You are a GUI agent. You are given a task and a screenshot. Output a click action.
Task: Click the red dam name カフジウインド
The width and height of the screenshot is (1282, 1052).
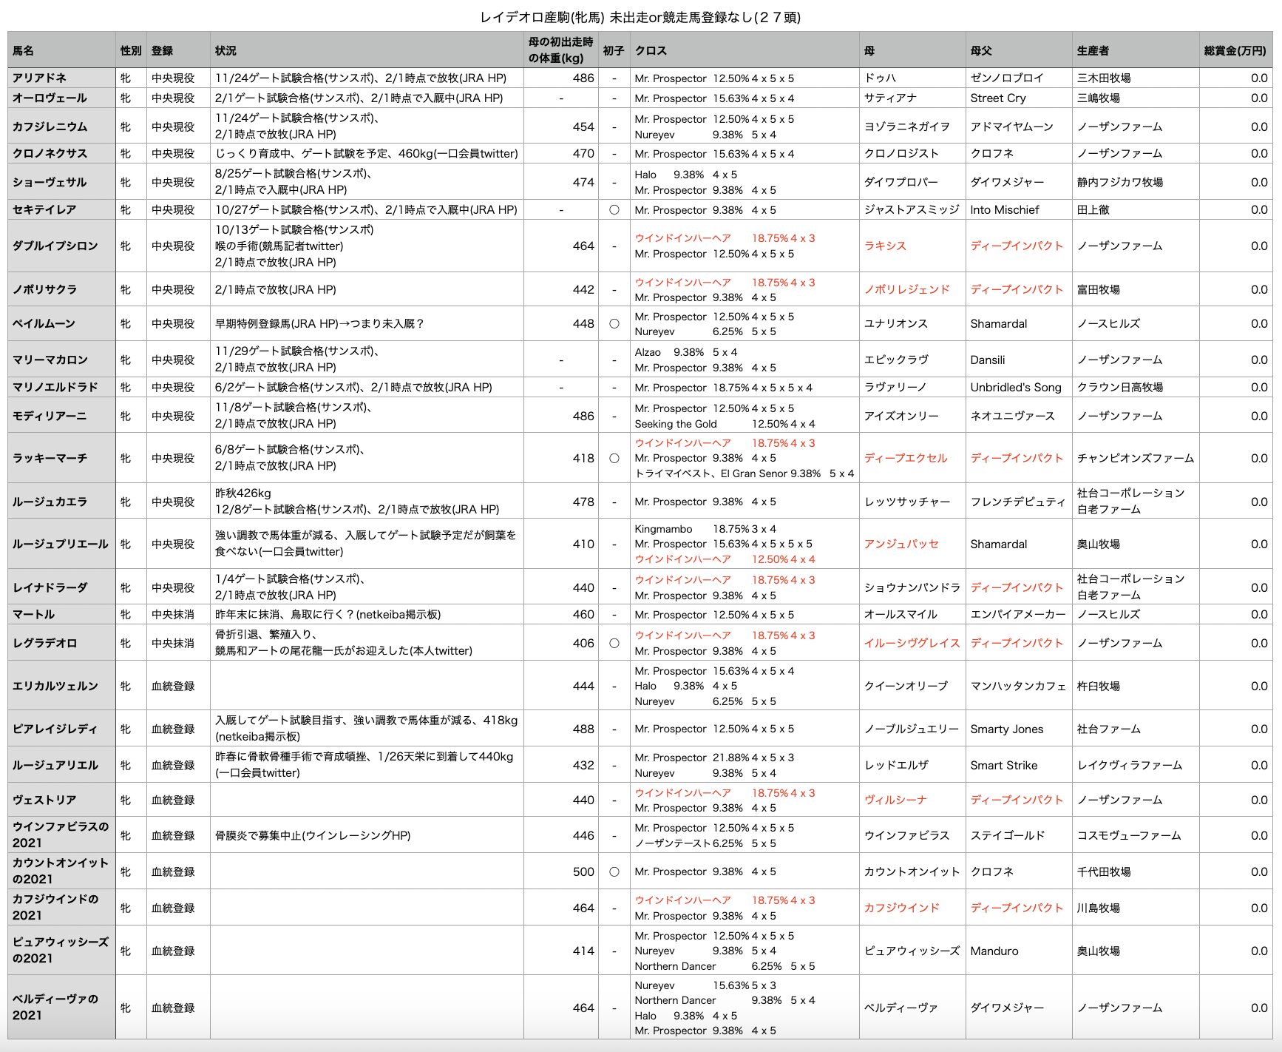901,908
